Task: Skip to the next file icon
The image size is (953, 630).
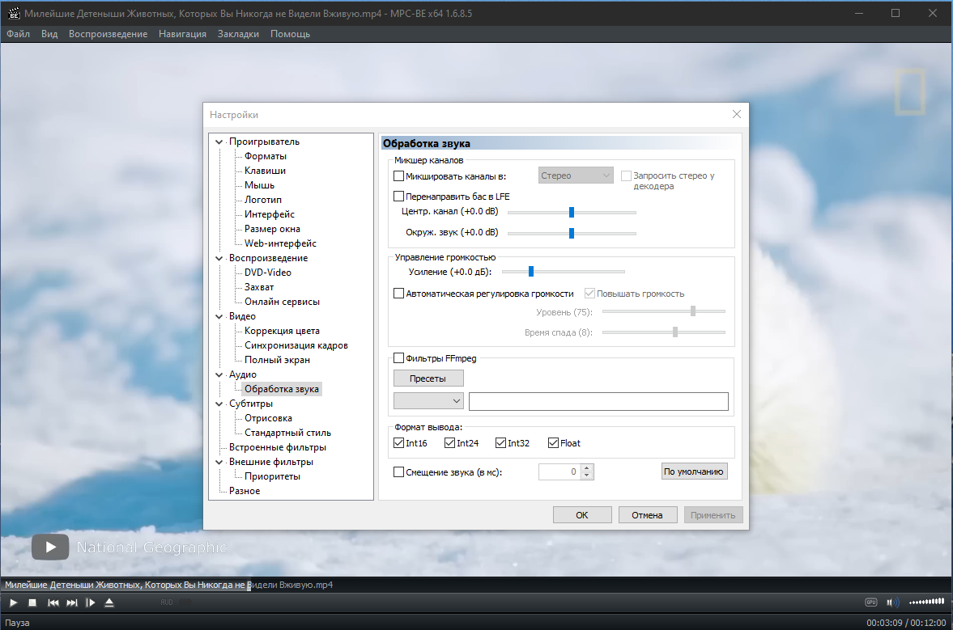Action: pyautogui.click(x=72, y=603)
